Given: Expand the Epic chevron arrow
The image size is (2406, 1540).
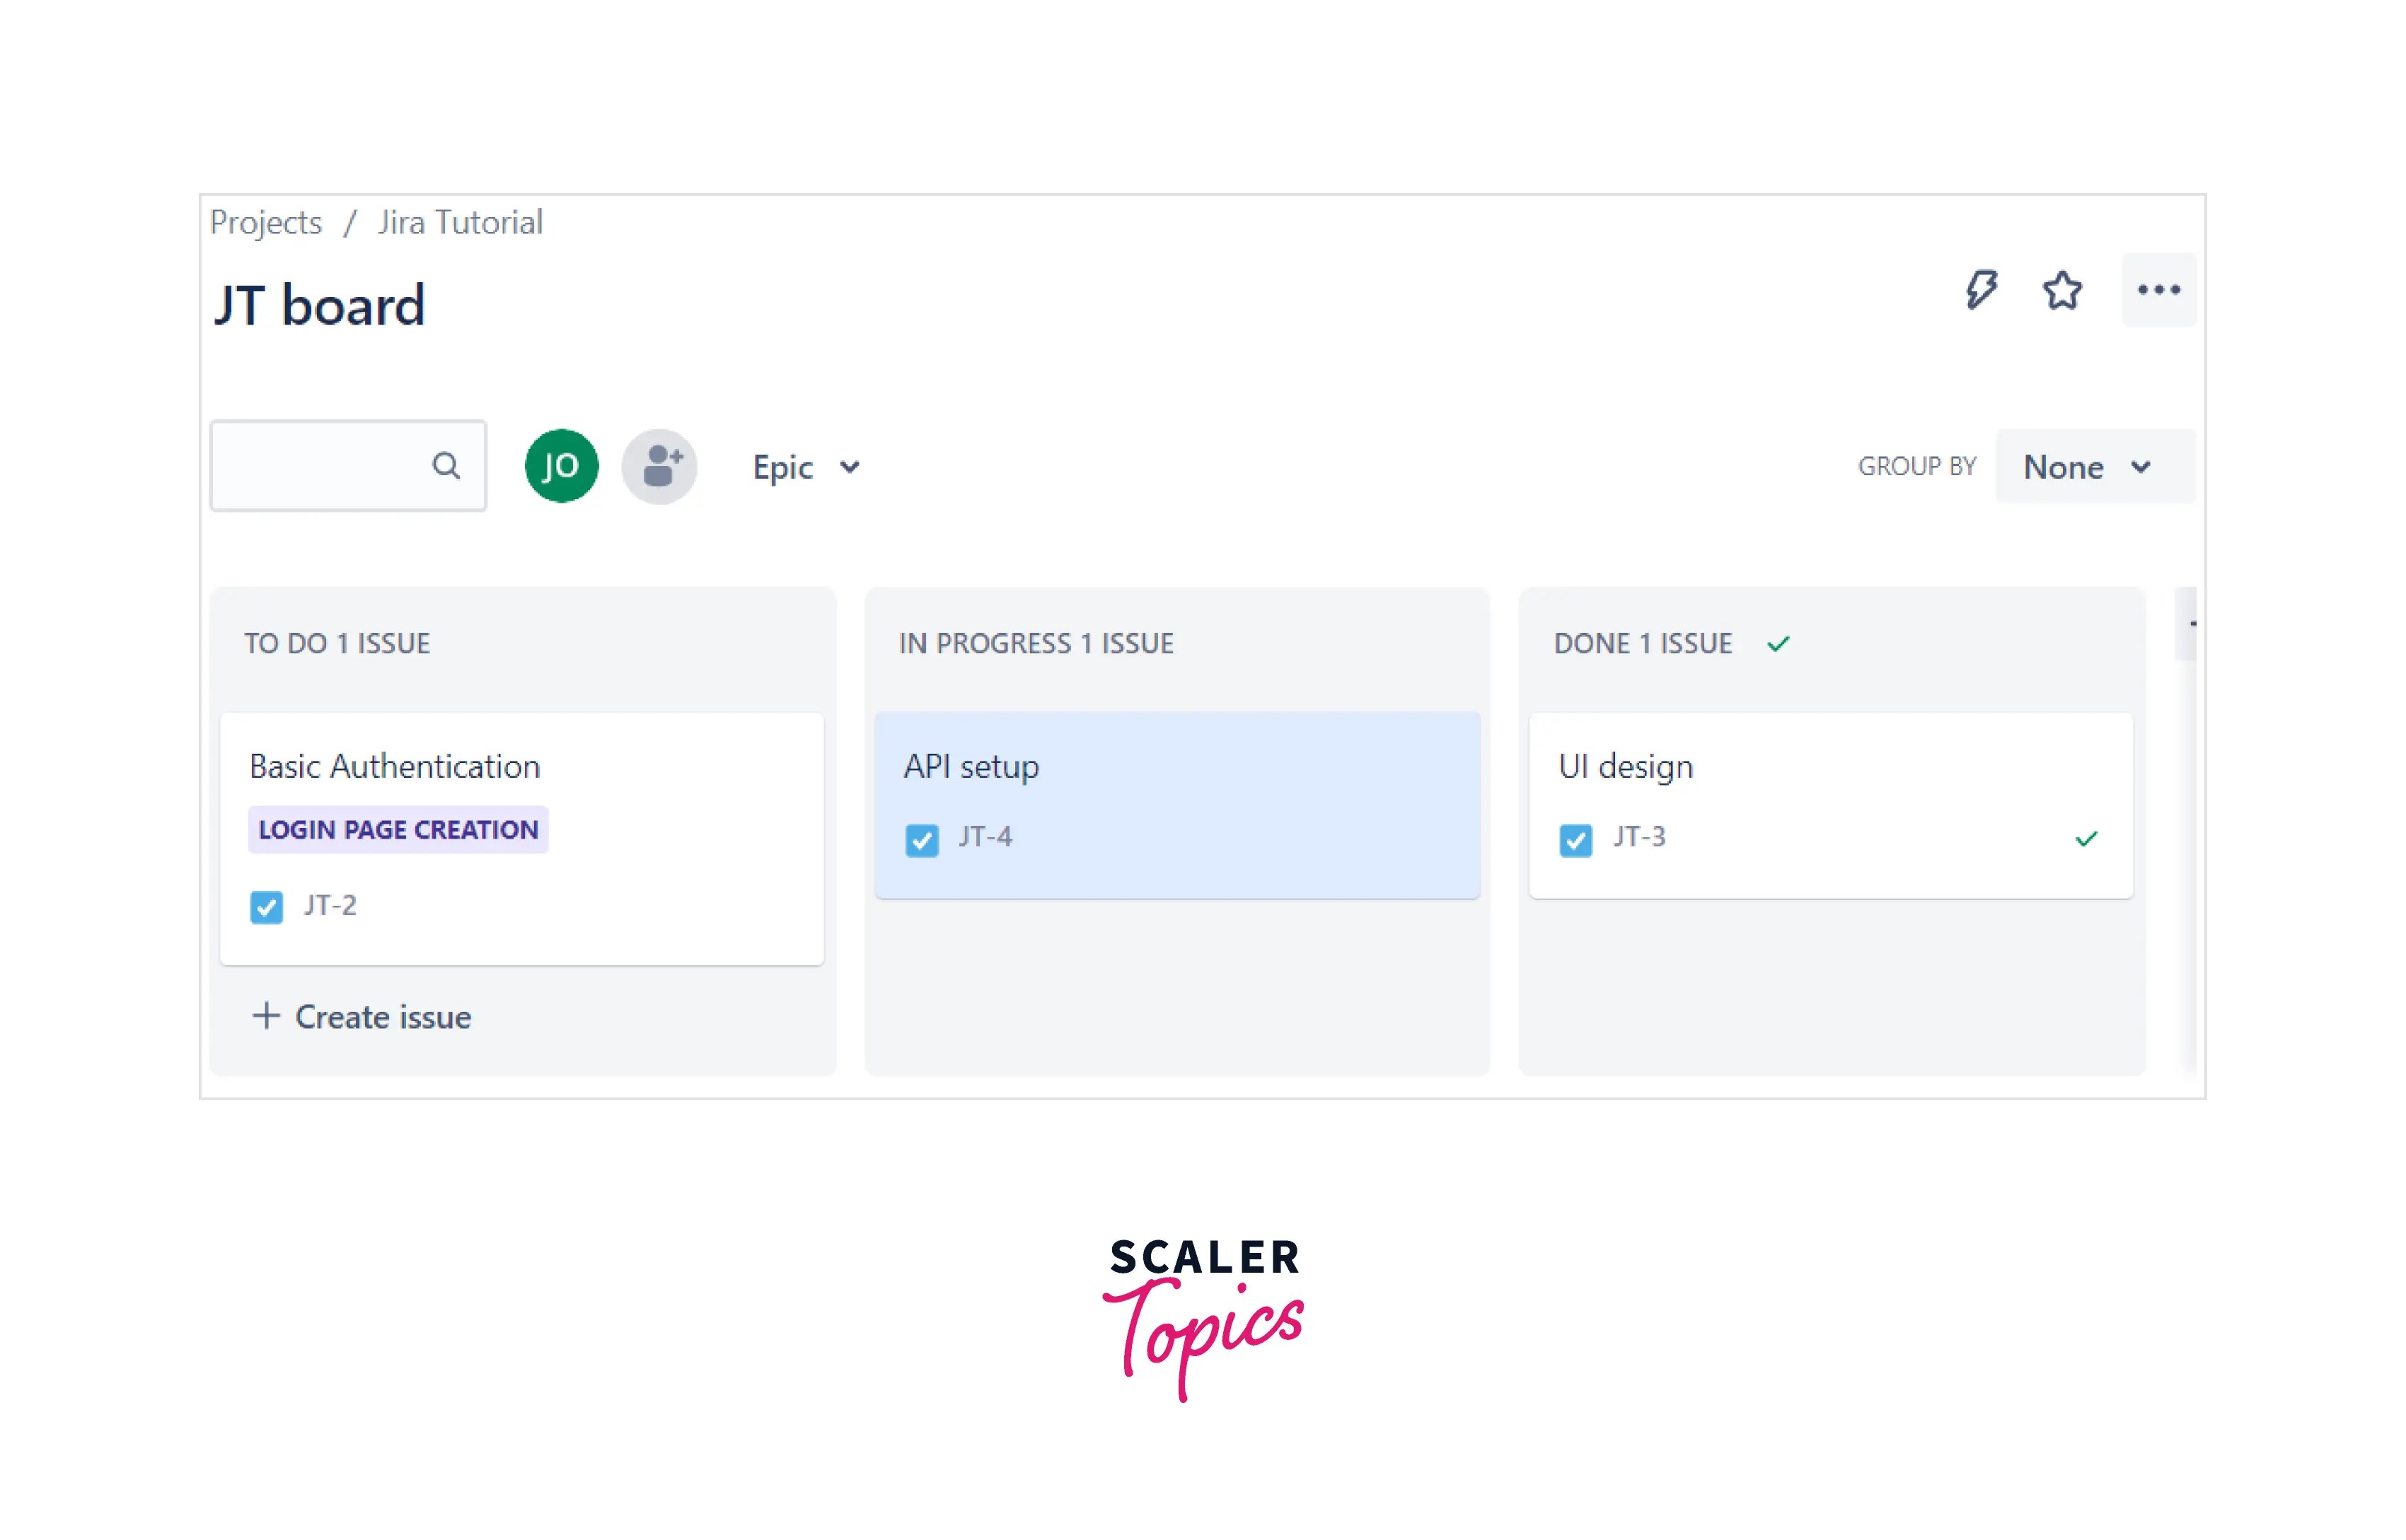Looking at the screenshot, I should pyautogui.click(x=850, y=467).
